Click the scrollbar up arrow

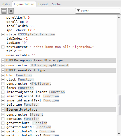click(119, 17)
